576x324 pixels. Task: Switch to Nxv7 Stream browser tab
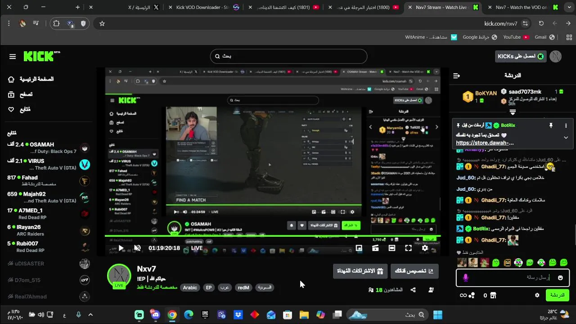point(443,7)
